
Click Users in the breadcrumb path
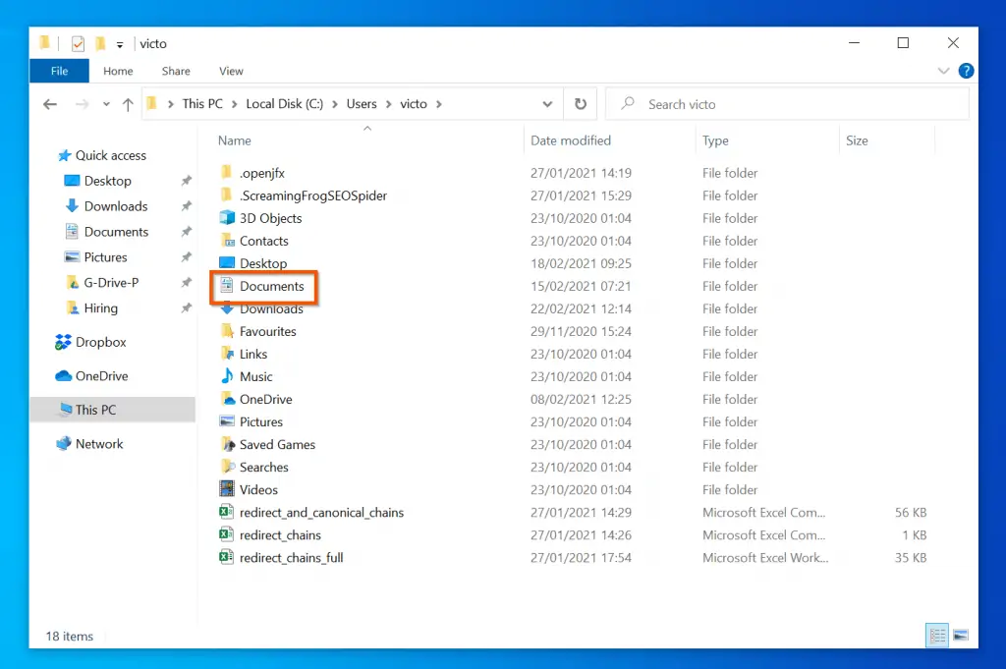coord(362,104)
